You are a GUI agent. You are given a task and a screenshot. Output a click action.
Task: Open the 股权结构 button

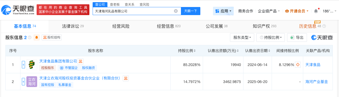pos(52,37)
